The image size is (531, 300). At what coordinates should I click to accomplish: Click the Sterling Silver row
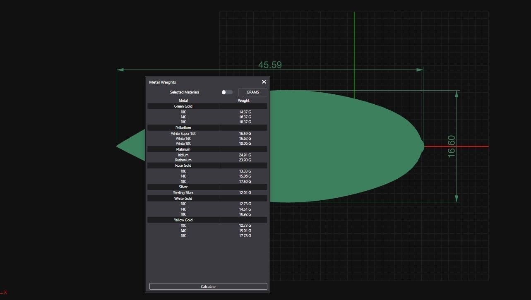[x=207, y=193]
